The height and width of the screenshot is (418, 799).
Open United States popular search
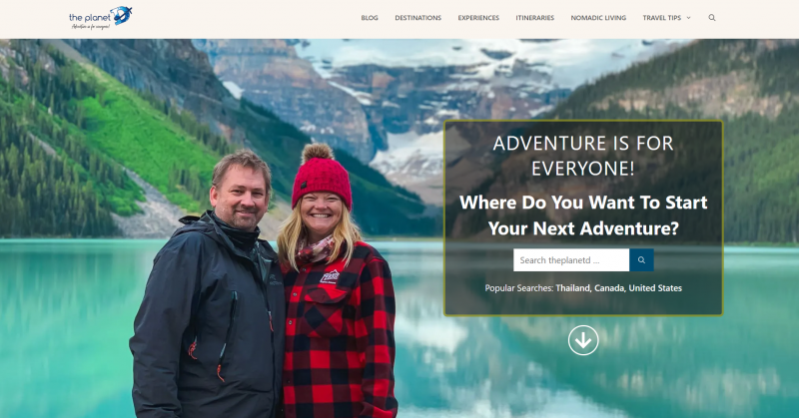click(x=655, y=288)
